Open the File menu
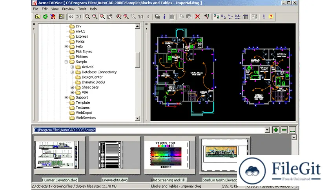Screen dimensions: 328x190 point(36,9)
